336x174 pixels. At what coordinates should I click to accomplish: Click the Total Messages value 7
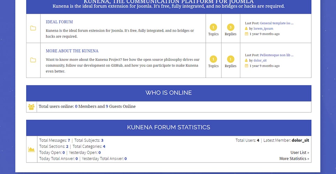tap(69, 141)
